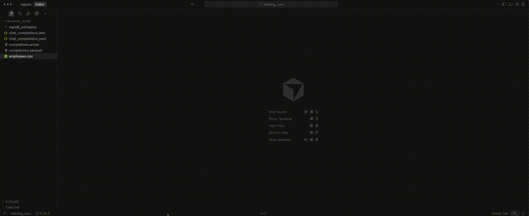This screenshot has height=216, width=529.
Task: Open the errors and warnings status indicator
Action: (x=42, y=213)
